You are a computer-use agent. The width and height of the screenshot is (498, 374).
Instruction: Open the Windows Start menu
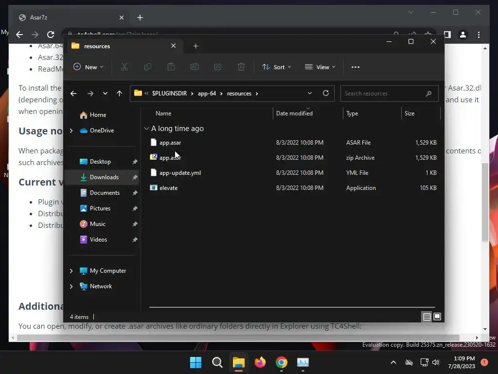[196, 362]
